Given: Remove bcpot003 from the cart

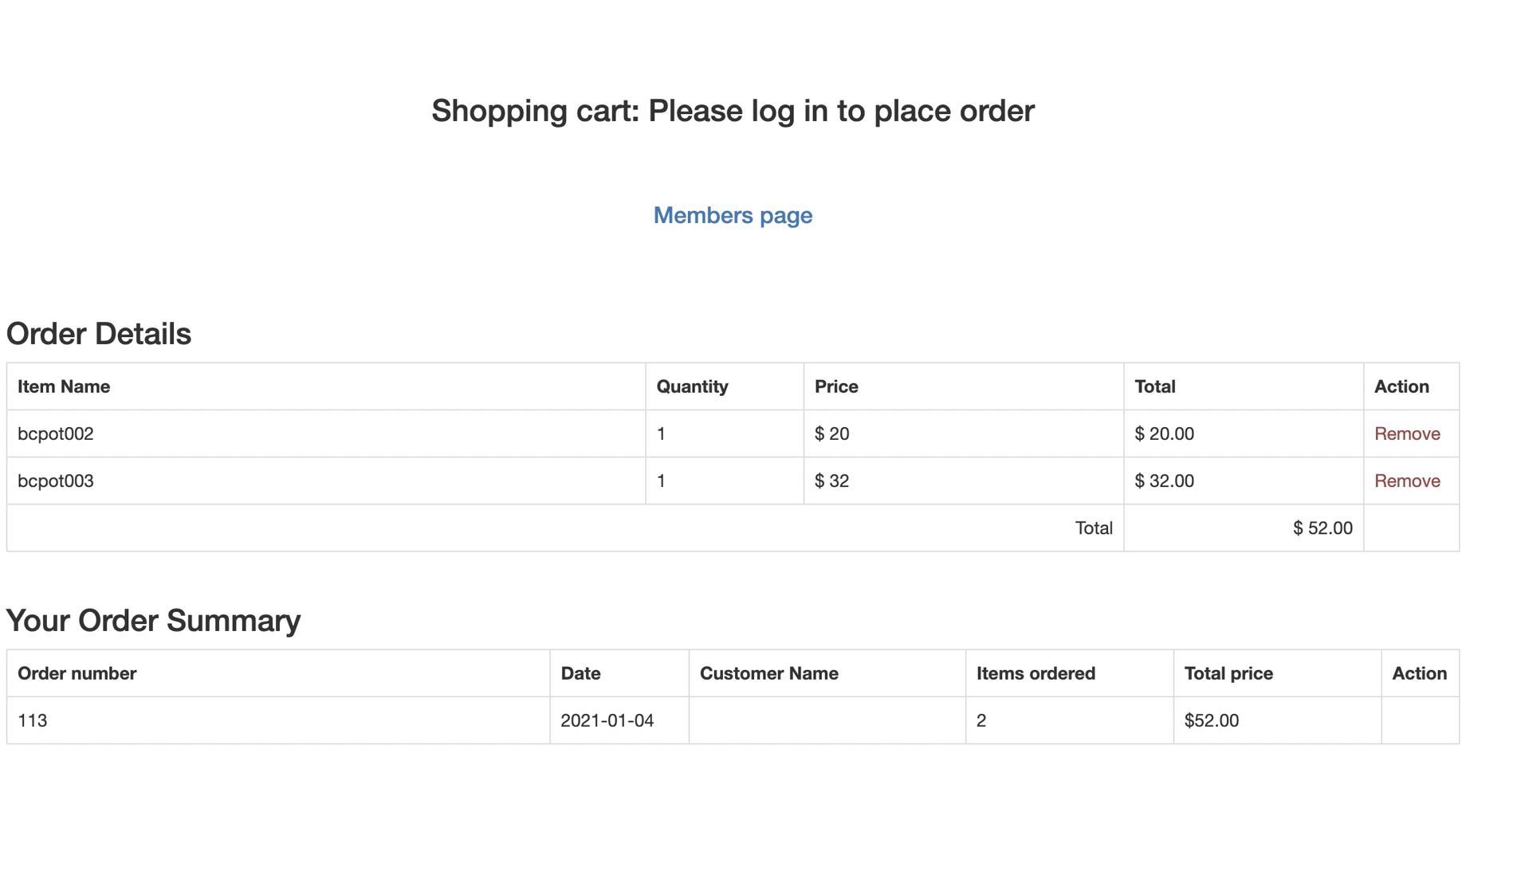Looking at the screenshot, I should 1407,480.
